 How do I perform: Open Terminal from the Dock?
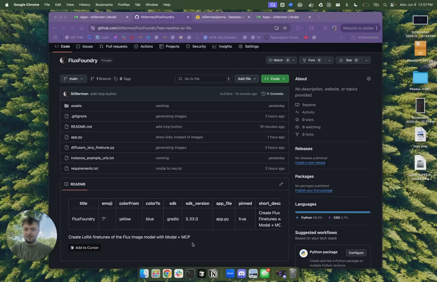tap(190, 273)
